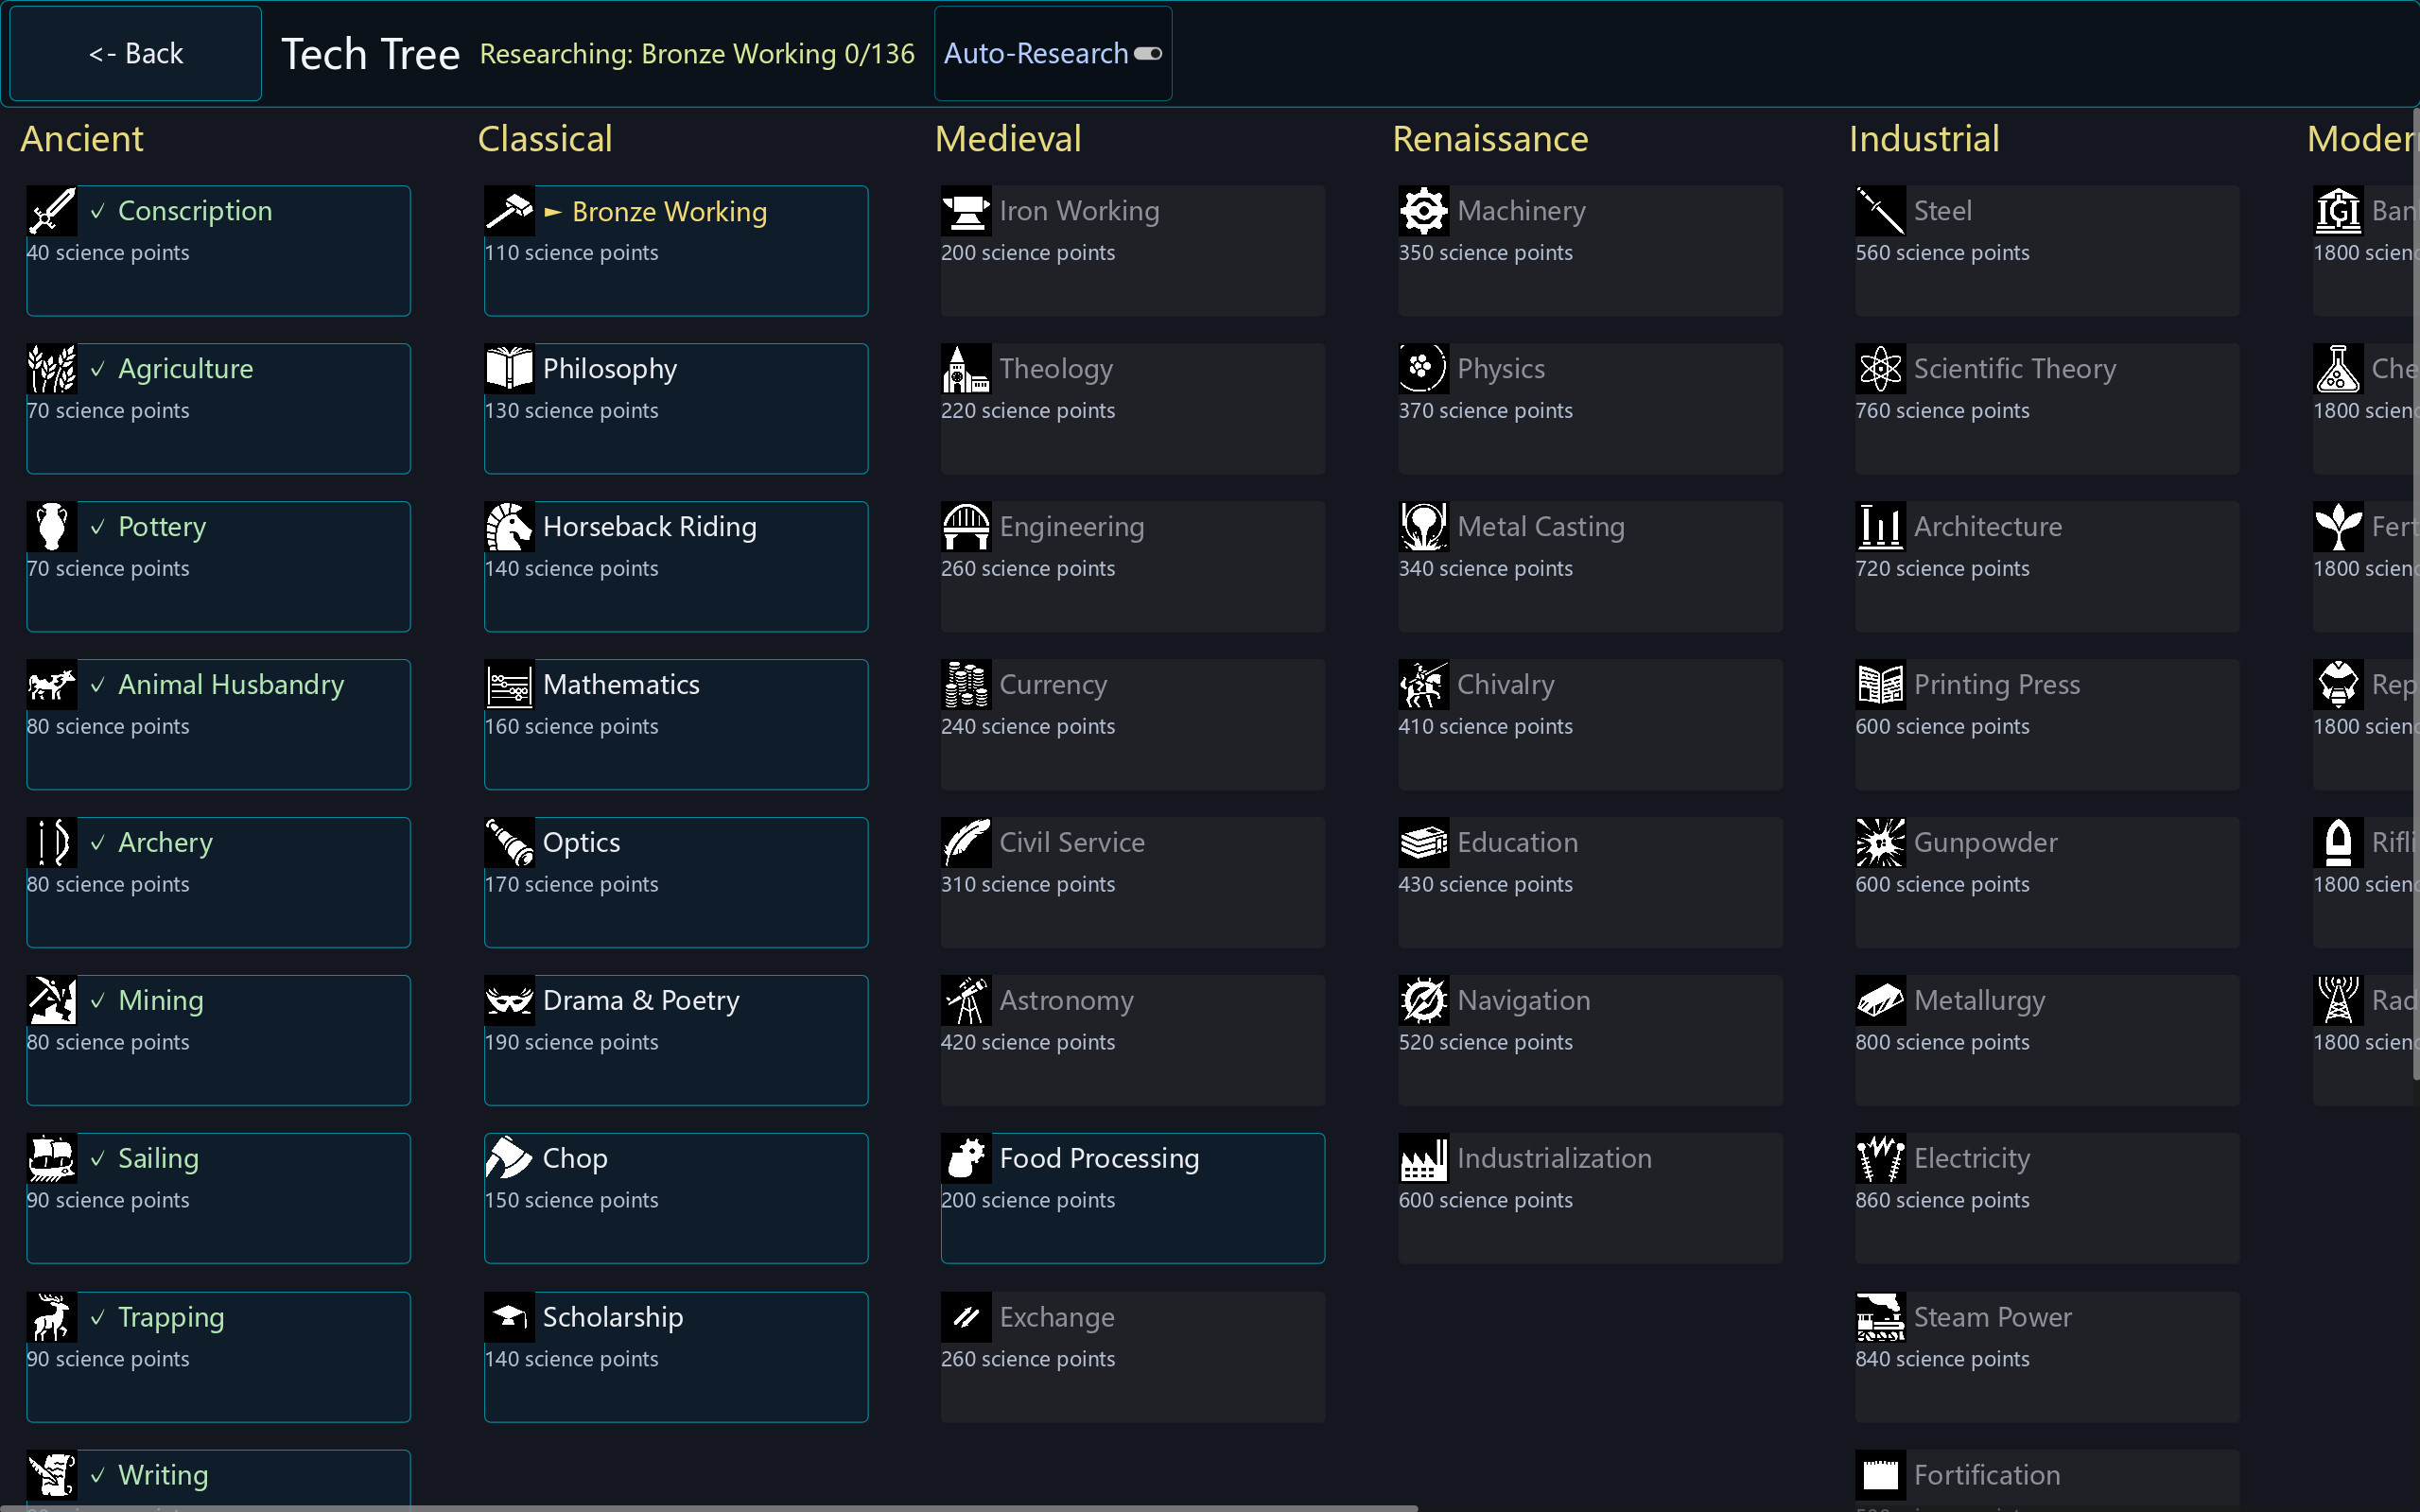Click the Gunpowder explosion icon
Screen dimensions: 2420x1512
pyautogui.click(x=1881, y=843)
